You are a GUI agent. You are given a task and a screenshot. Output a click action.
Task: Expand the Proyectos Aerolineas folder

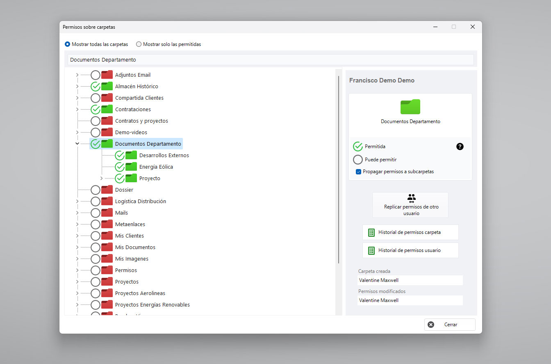click(77, 293)
